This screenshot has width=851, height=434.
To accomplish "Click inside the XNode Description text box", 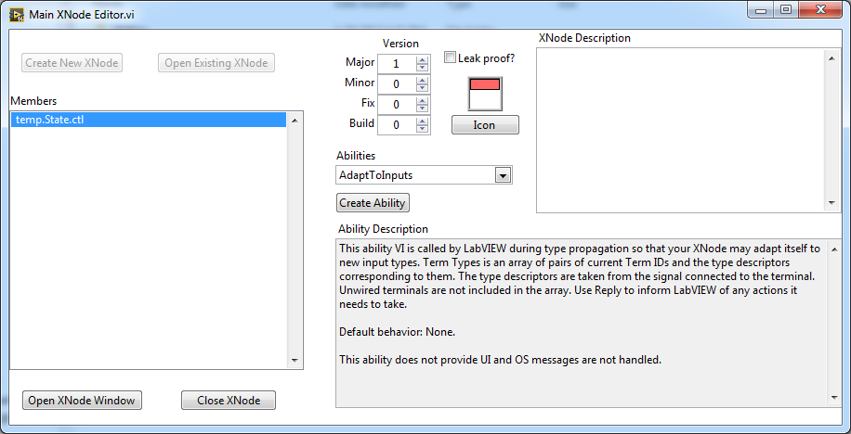I will point(681,130).
